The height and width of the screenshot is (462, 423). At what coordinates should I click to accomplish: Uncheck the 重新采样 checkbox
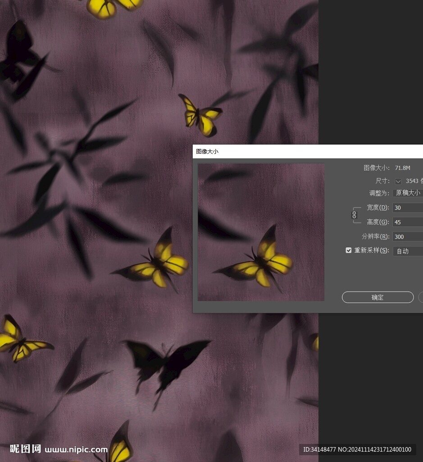pyautogui.click(x=348, y=250)
